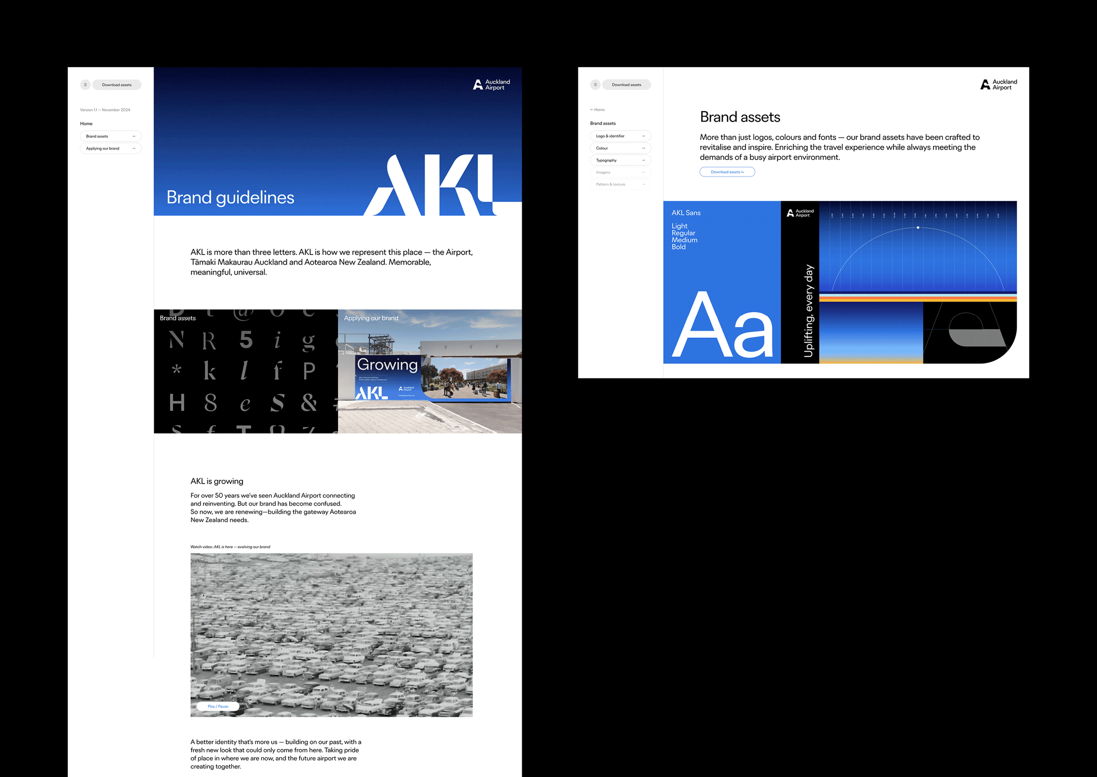The image size is (1097, 777).
Task: Open Logo & identifier section
Action: [620, 136]
